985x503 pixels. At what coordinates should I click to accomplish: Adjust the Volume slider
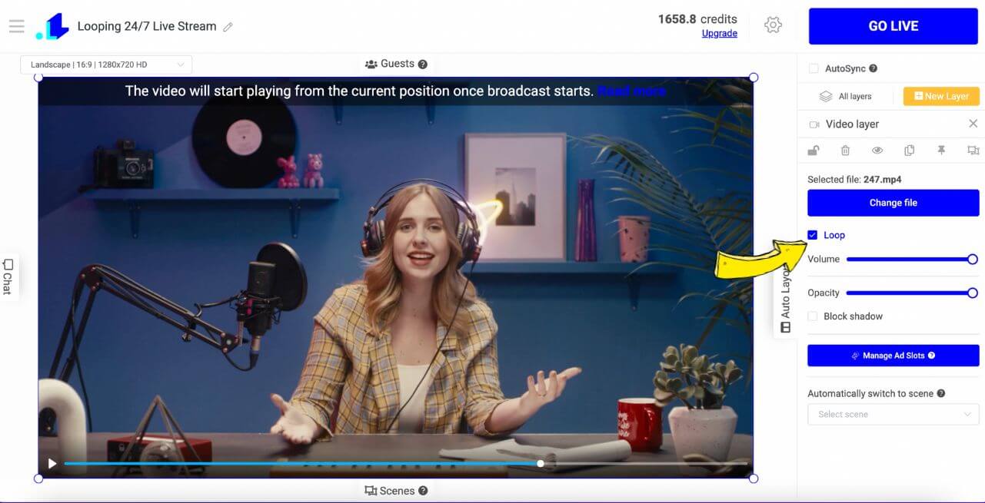click(911, 260)
